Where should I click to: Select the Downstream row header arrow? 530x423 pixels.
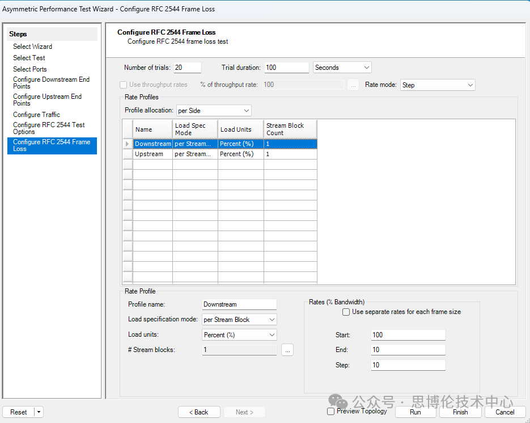tap(127, 144)
